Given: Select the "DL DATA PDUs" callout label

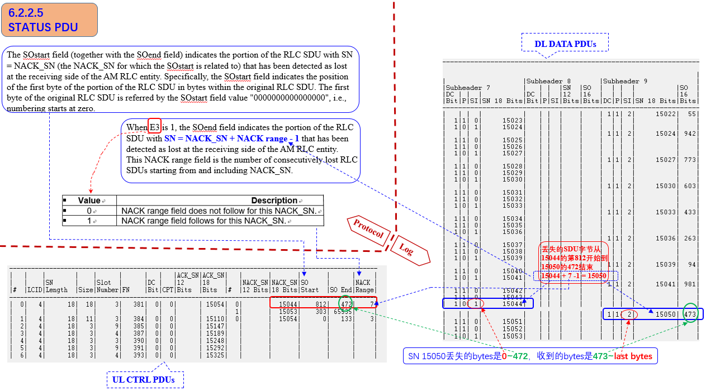Looking at the screenshot, I should click(x=565, y=43).
